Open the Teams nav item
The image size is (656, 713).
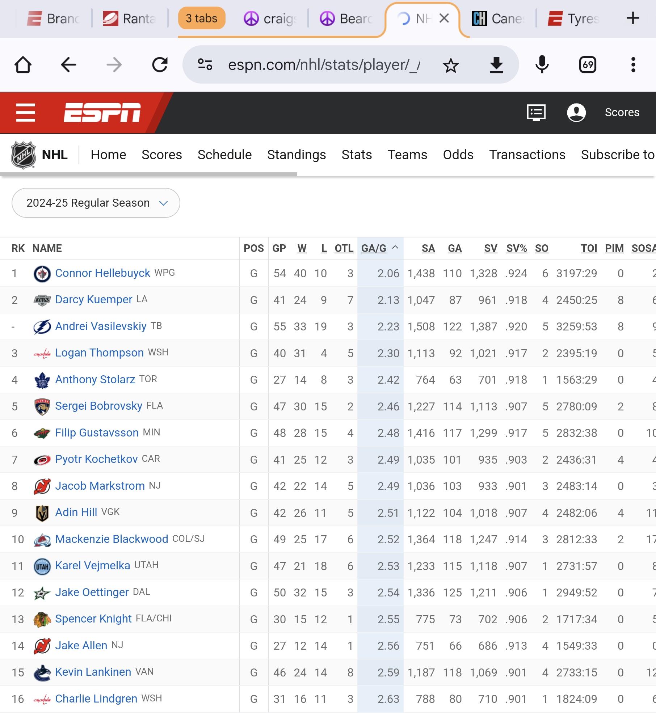tap(407, 155)
